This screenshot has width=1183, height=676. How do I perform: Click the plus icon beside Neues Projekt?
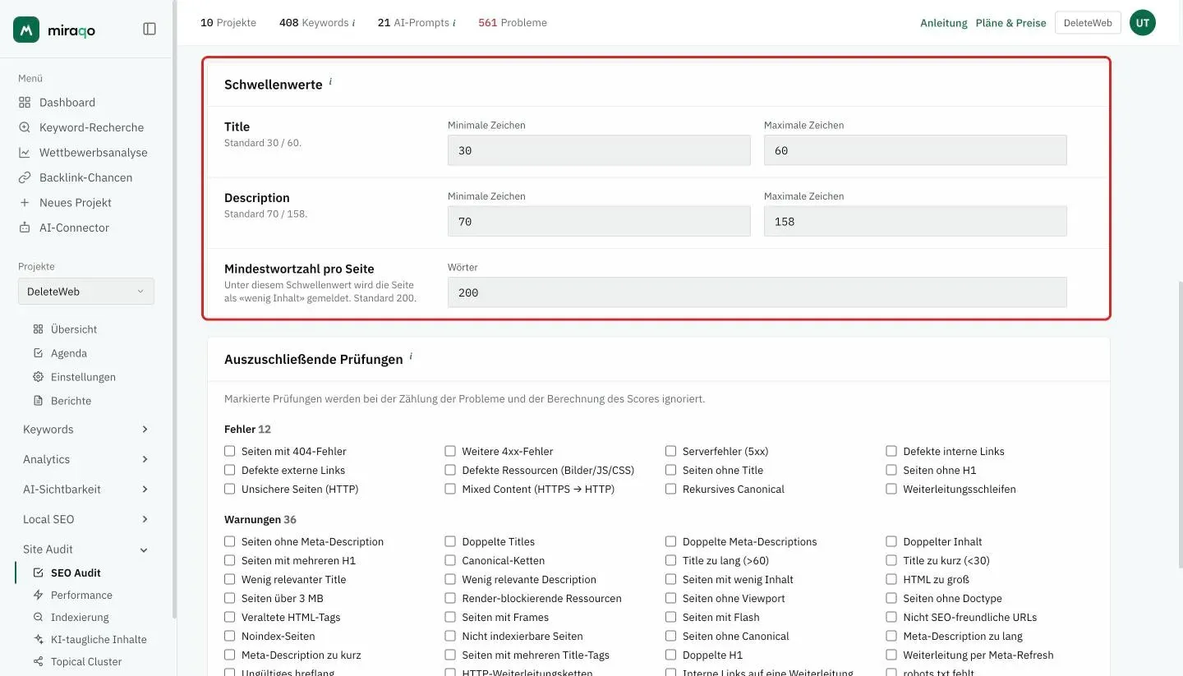(25, 203)
